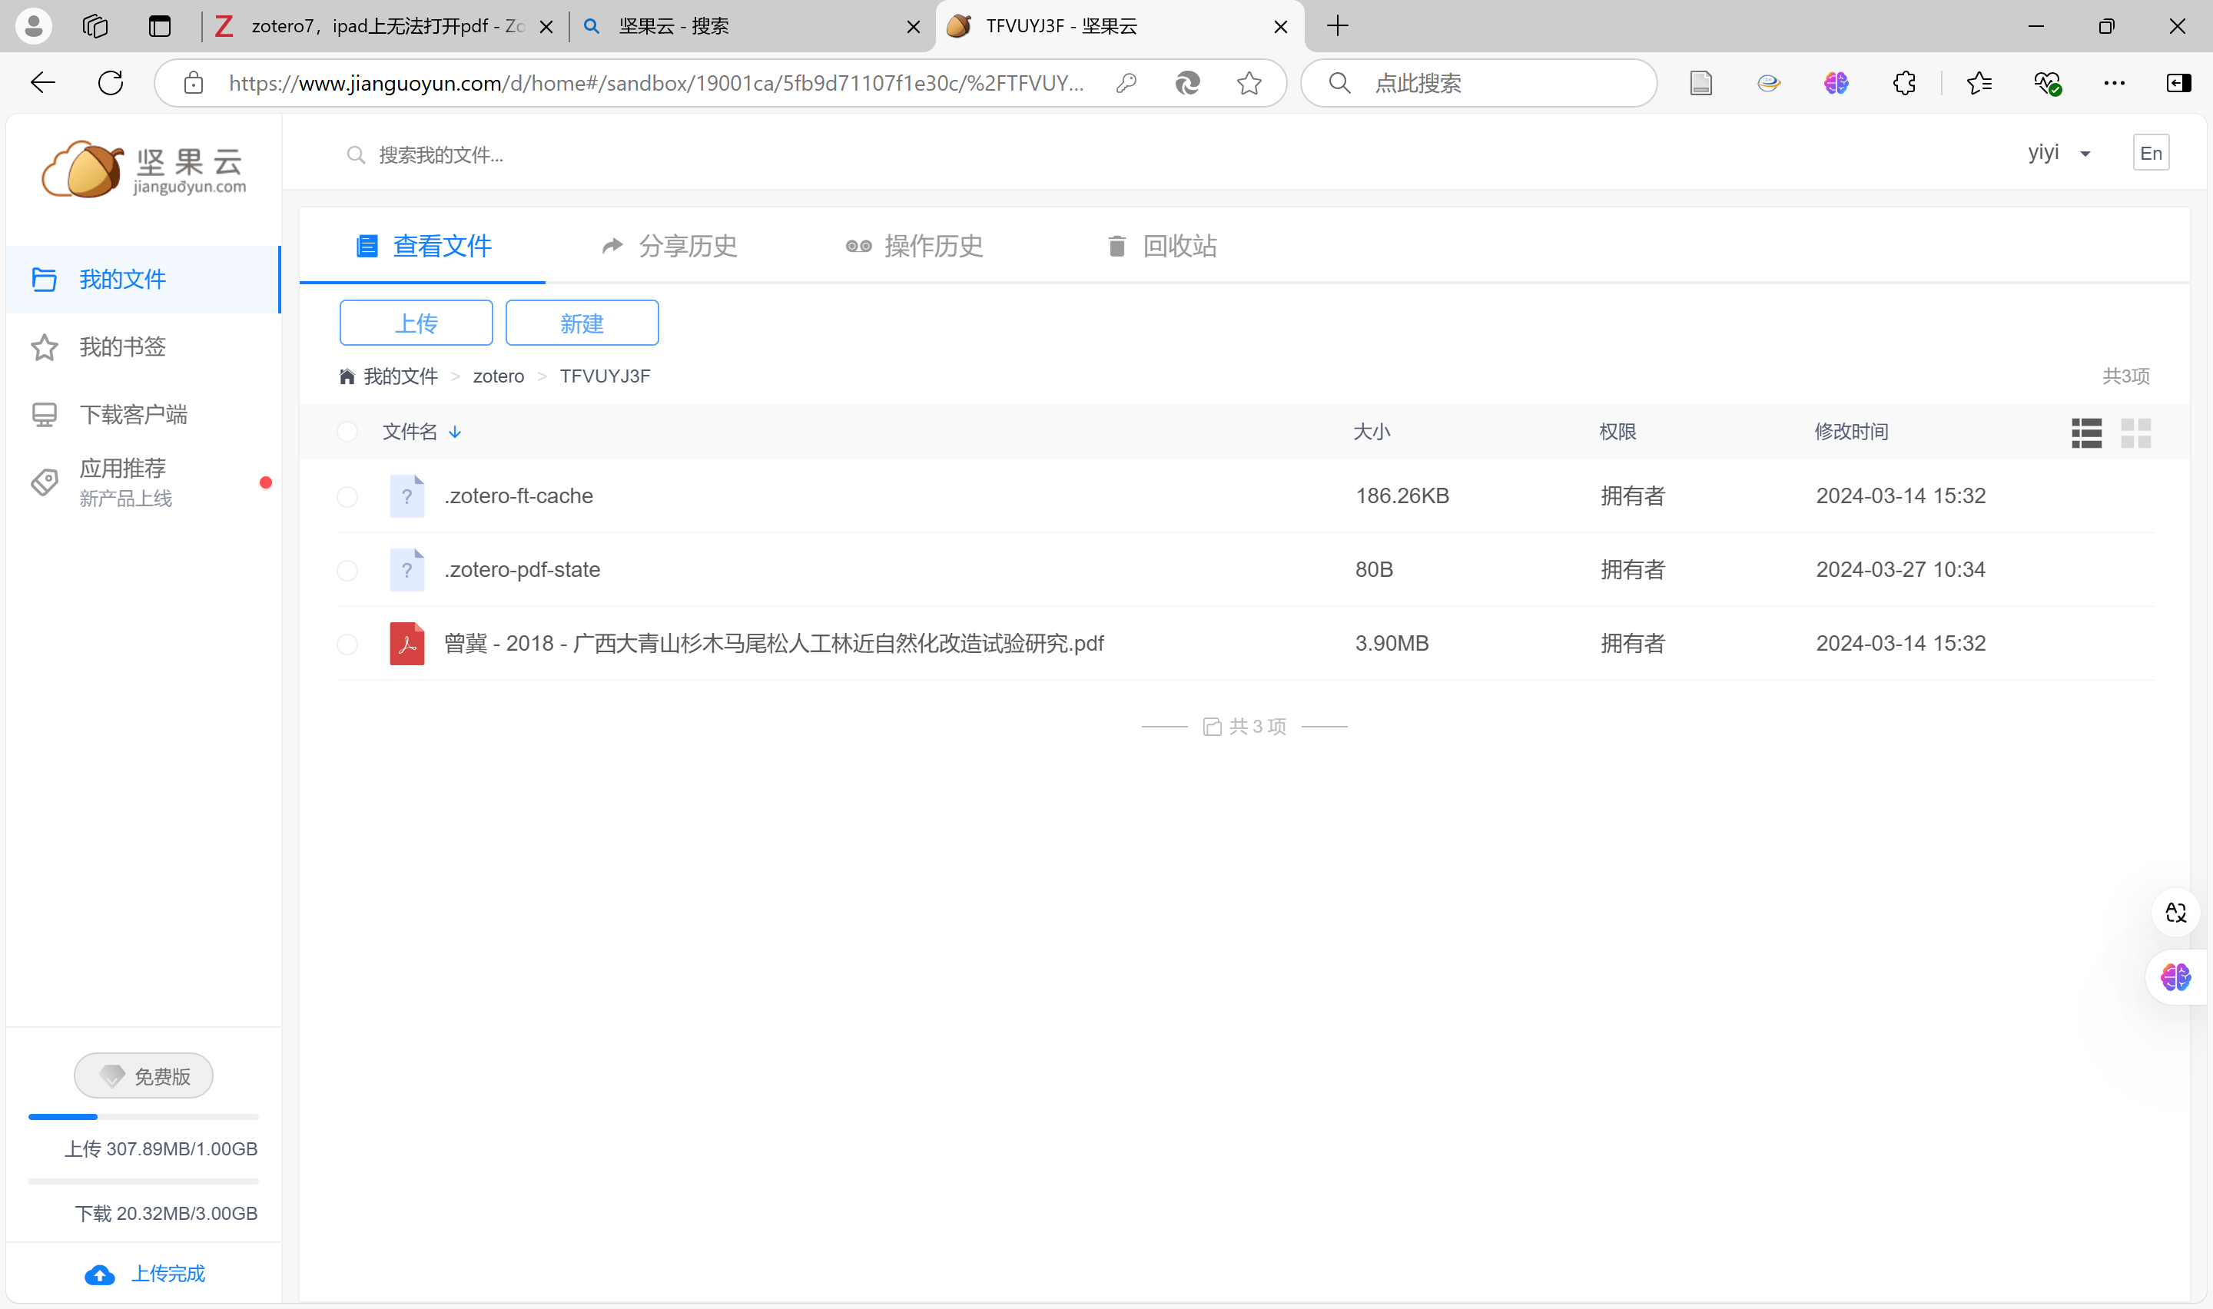
Task: Add page to favorites star icon
Action: (x=1248, y=83)
